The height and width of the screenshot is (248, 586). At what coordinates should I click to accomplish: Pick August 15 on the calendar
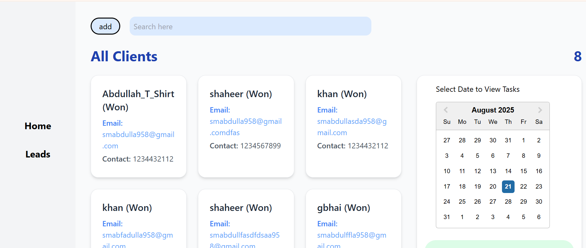(523, 171)
